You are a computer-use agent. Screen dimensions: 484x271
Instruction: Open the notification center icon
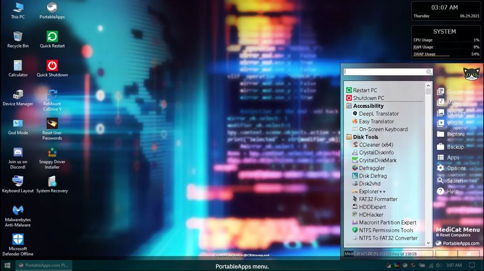[x=472, y=265]
